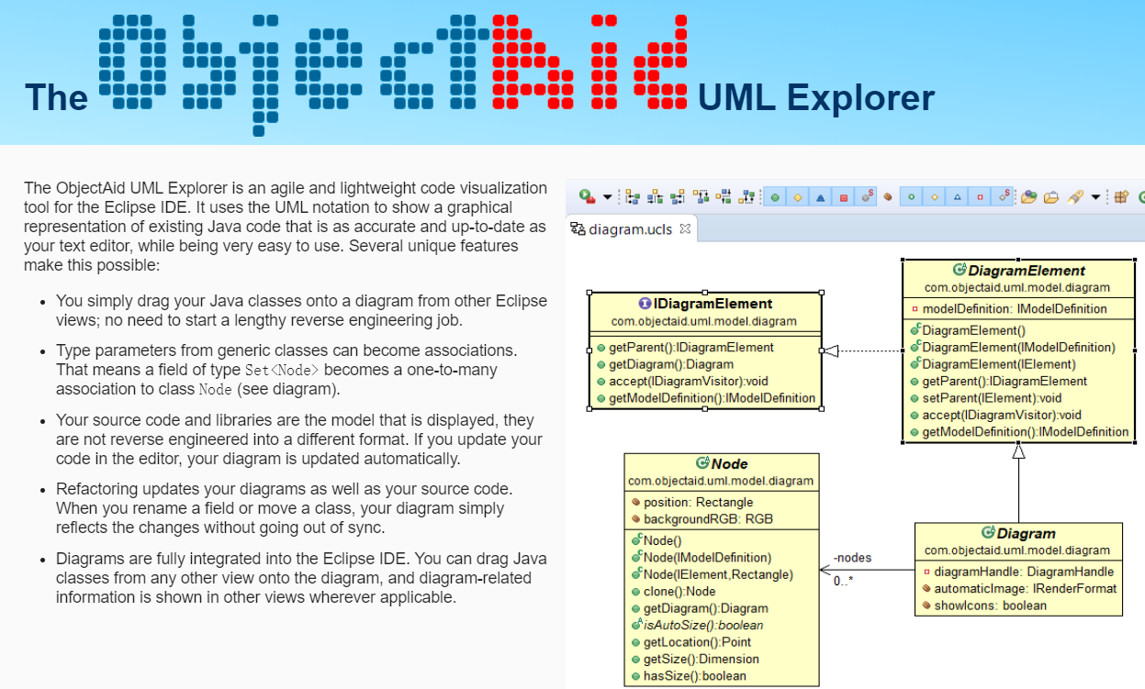Click the class icon beside Node title
This screenshot has height=689, width=1145.
pos(702,463)
